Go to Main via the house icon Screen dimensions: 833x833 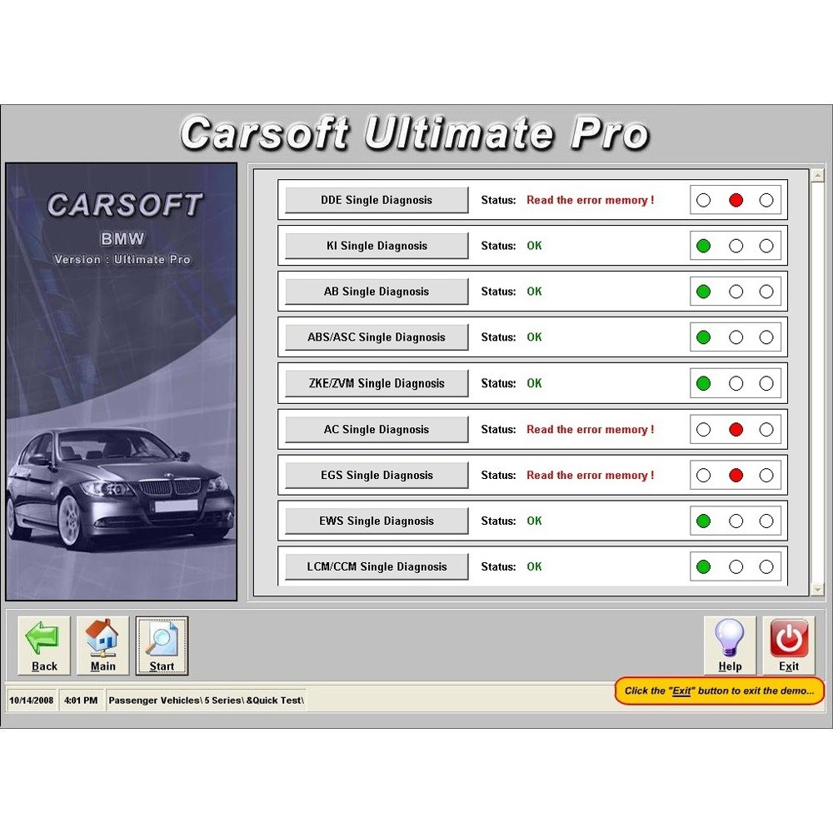(102, 639)
